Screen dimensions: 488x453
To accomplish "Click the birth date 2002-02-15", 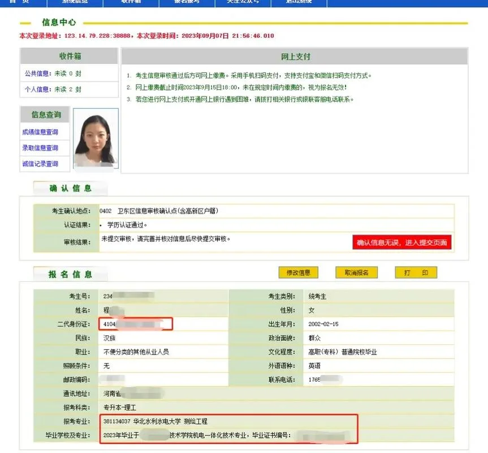I will pyautogui.click(x=323, y=324).
